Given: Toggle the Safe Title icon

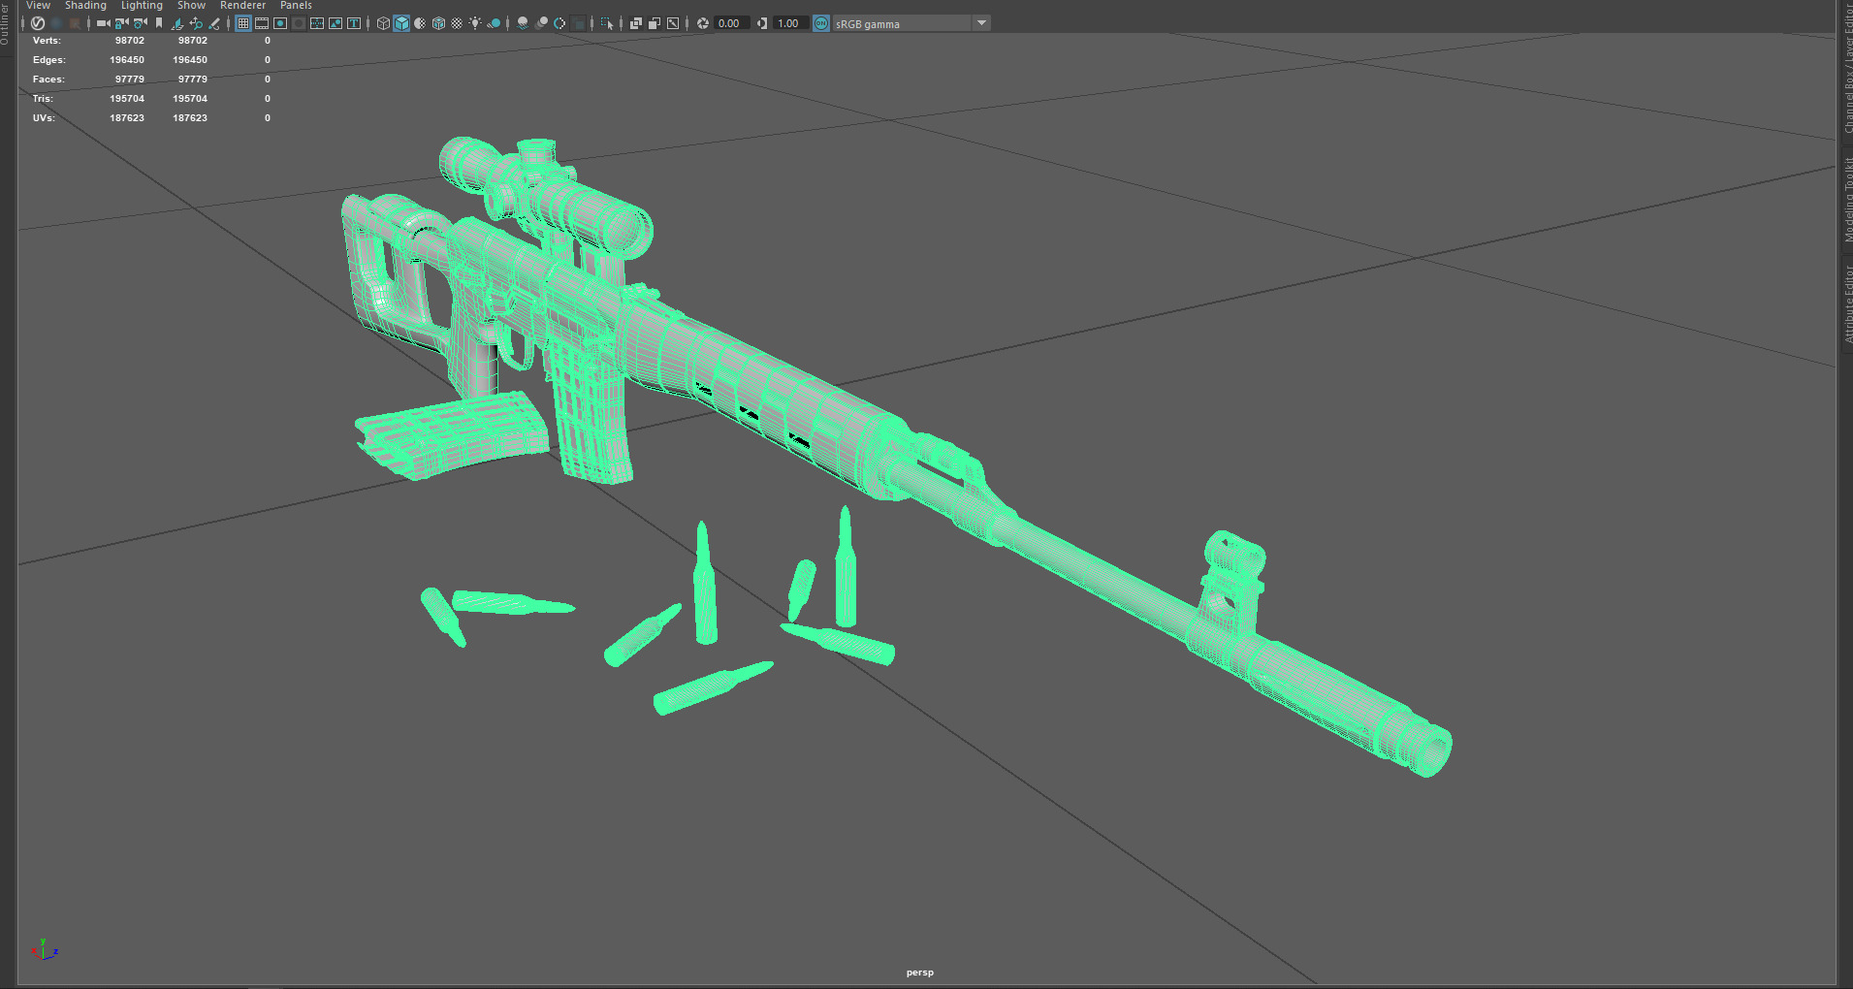Looking at the screenshot, I should tap(354, 23).
